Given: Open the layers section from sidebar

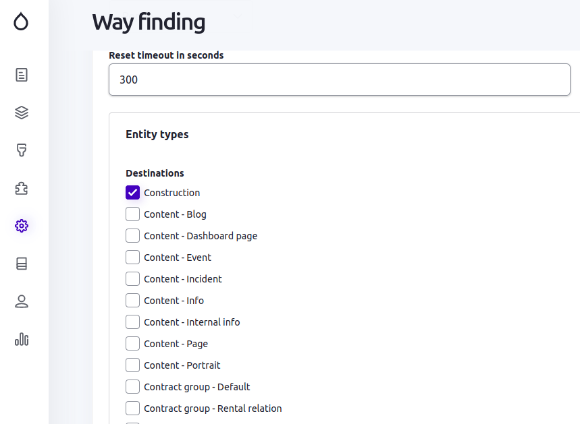Looking at the screenshot, I should tap(21, 113).
